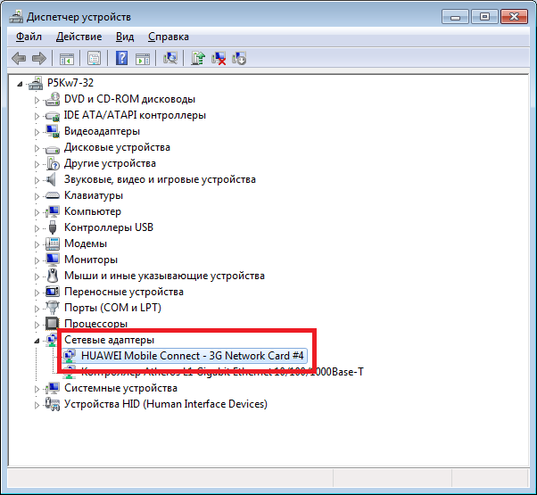This screenshot has width=537, height=495.
Task: Show or hide console tree icon
Action: [66, 59]
